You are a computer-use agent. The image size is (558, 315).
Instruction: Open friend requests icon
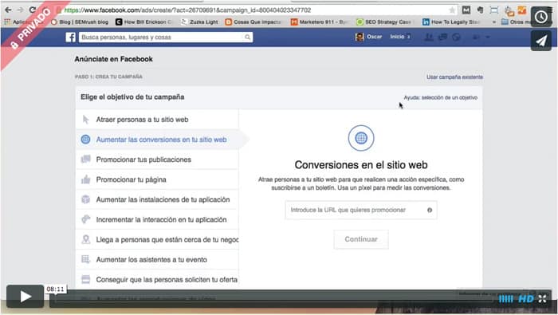point(429,37)
